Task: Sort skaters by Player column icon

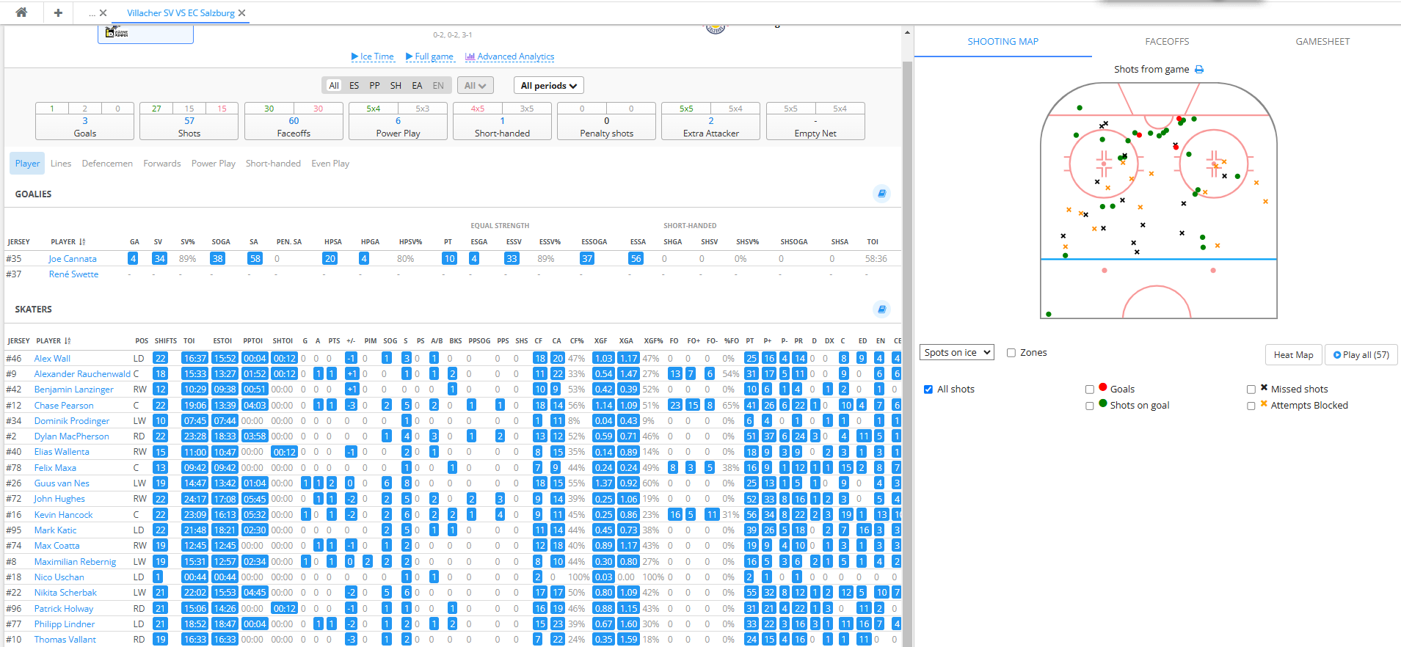Action: [68, 341]
